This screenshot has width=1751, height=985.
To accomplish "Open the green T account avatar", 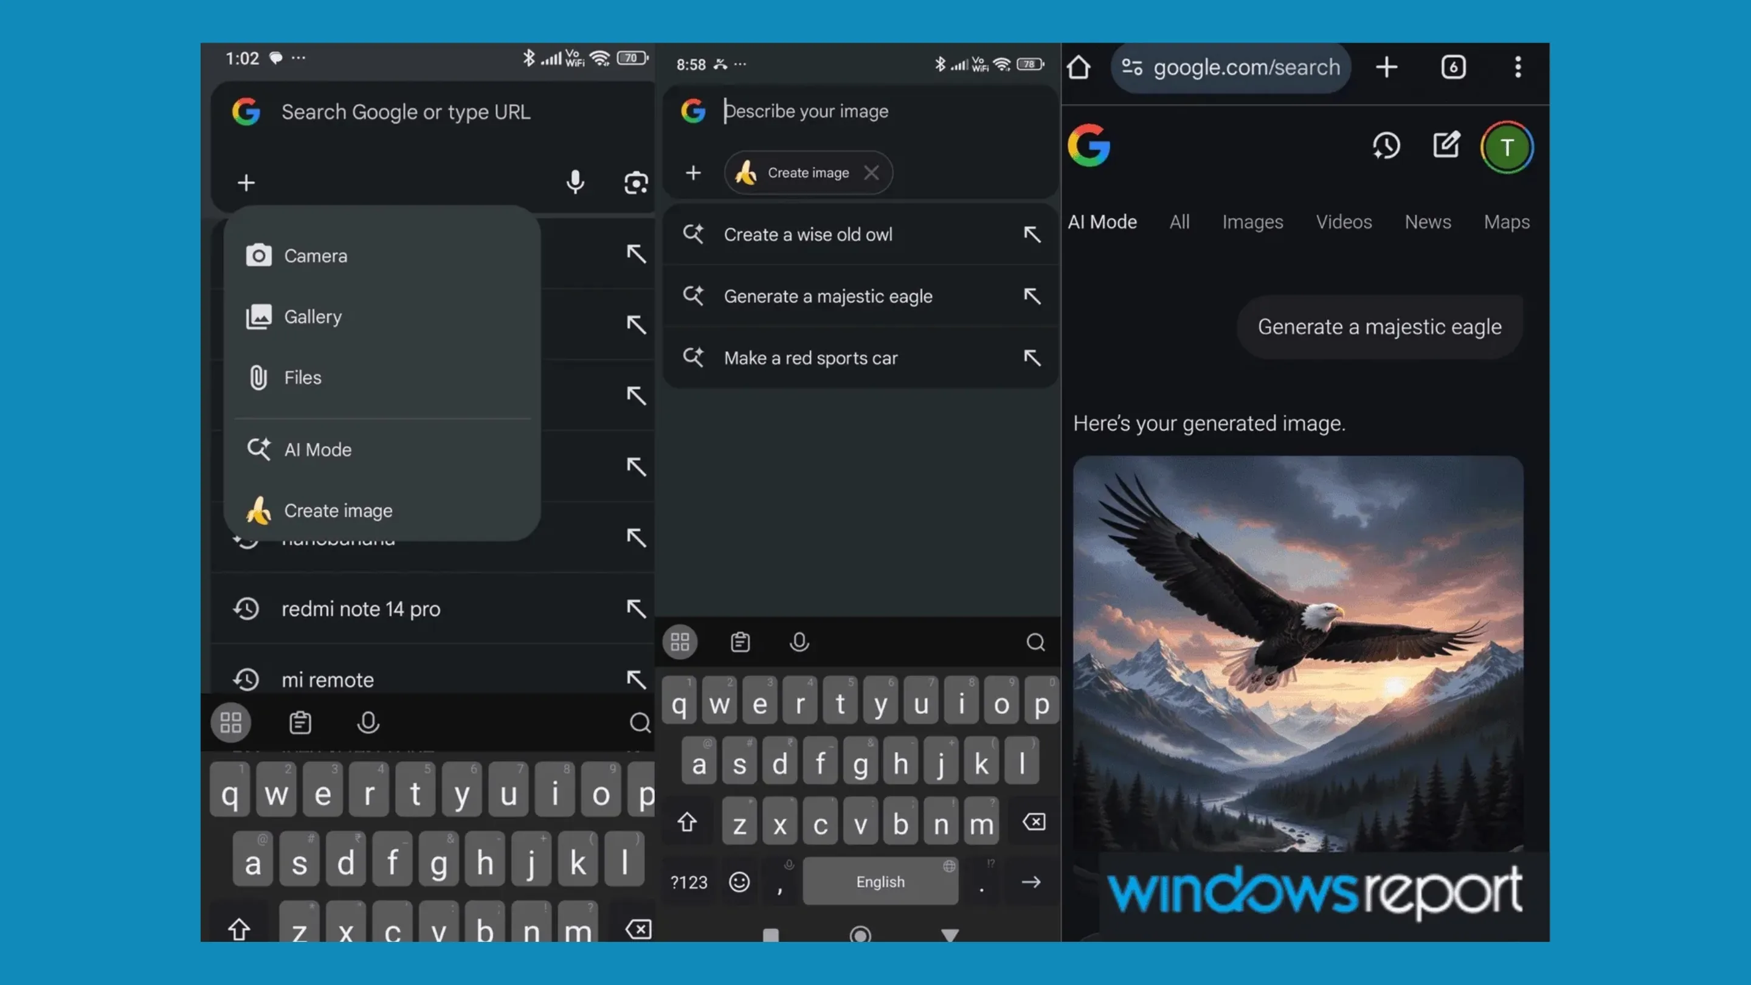I will tap(1507, 147).
